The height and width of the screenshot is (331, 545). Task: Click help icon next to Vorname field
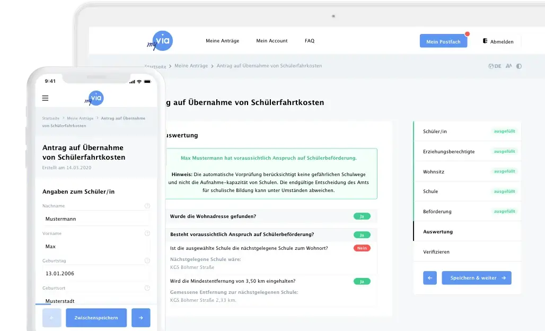pos(147,233)
